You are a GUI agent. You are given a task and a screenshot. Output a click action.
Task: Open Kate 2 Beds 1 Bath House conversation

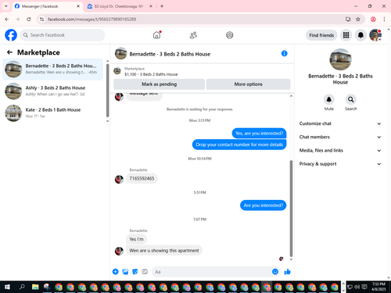tap(52, 113)
